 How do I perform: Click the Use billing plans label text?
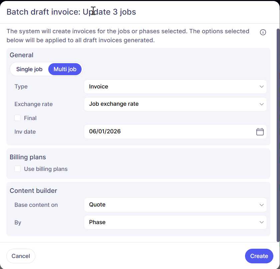pos(46,169)
